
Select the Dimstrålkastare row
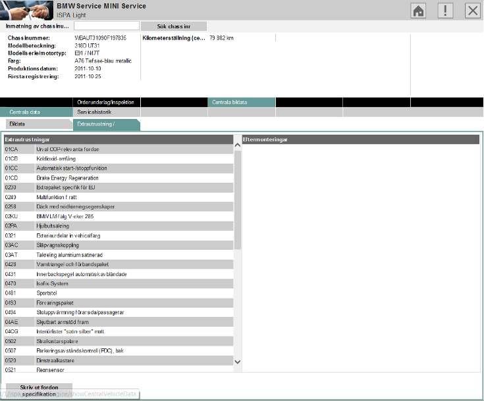pyautogui.click(x=119, y=360)
